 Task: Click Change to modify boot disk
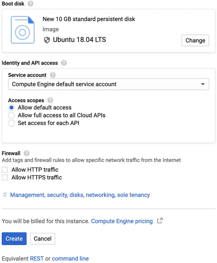[195, 40]
